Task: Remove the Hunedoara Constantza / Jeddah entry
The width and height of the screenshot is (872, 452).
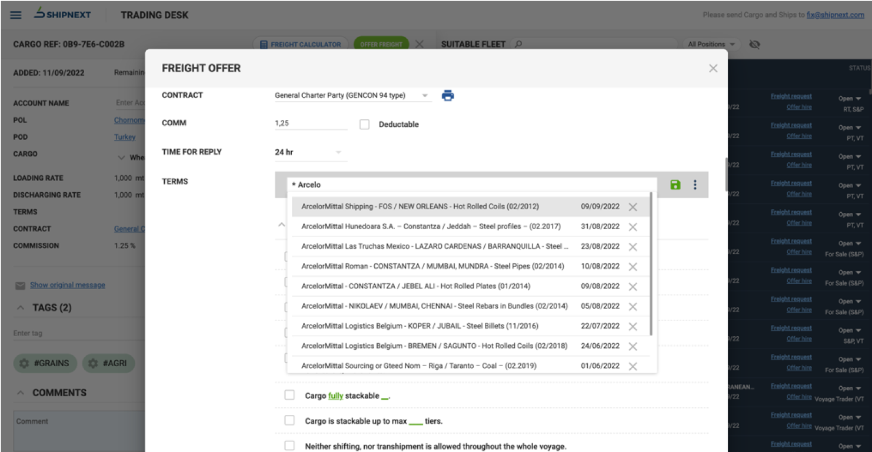Action: 633,227
